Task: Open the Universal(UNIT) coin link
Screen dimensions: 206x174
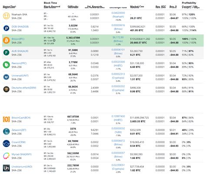Action: pyautogui.click(x=20, y=76)
